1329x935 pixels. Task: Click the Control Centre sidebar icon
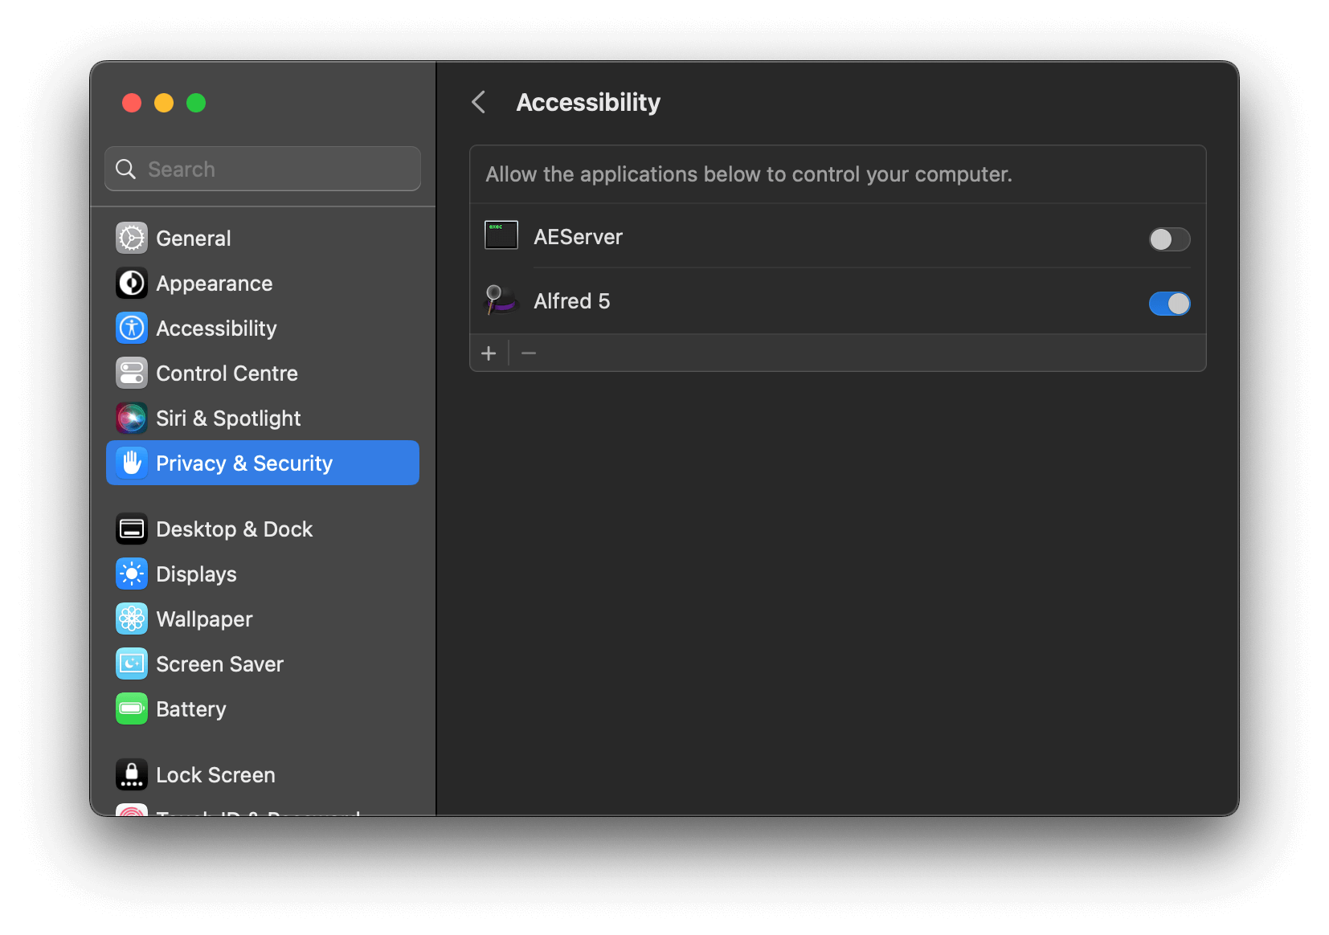click(x=132, y=374)
